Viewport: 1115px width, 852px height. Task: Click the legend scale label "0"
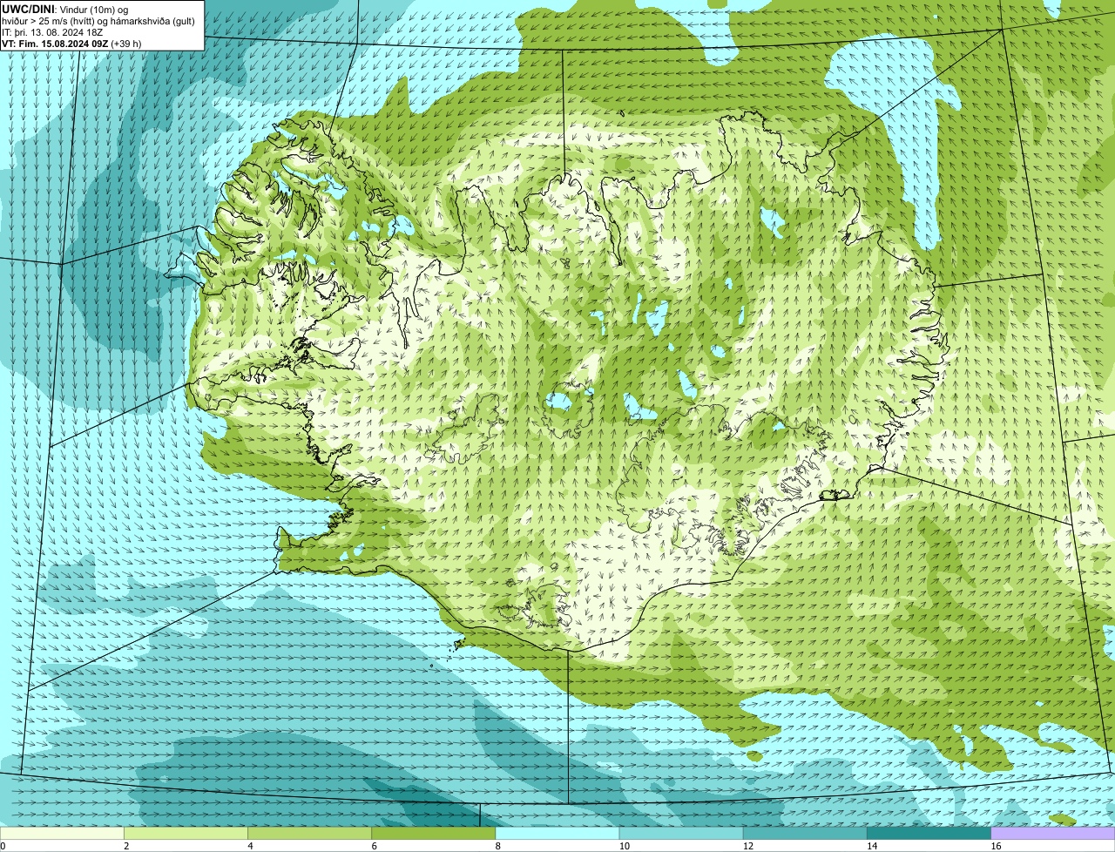[3, 846]
